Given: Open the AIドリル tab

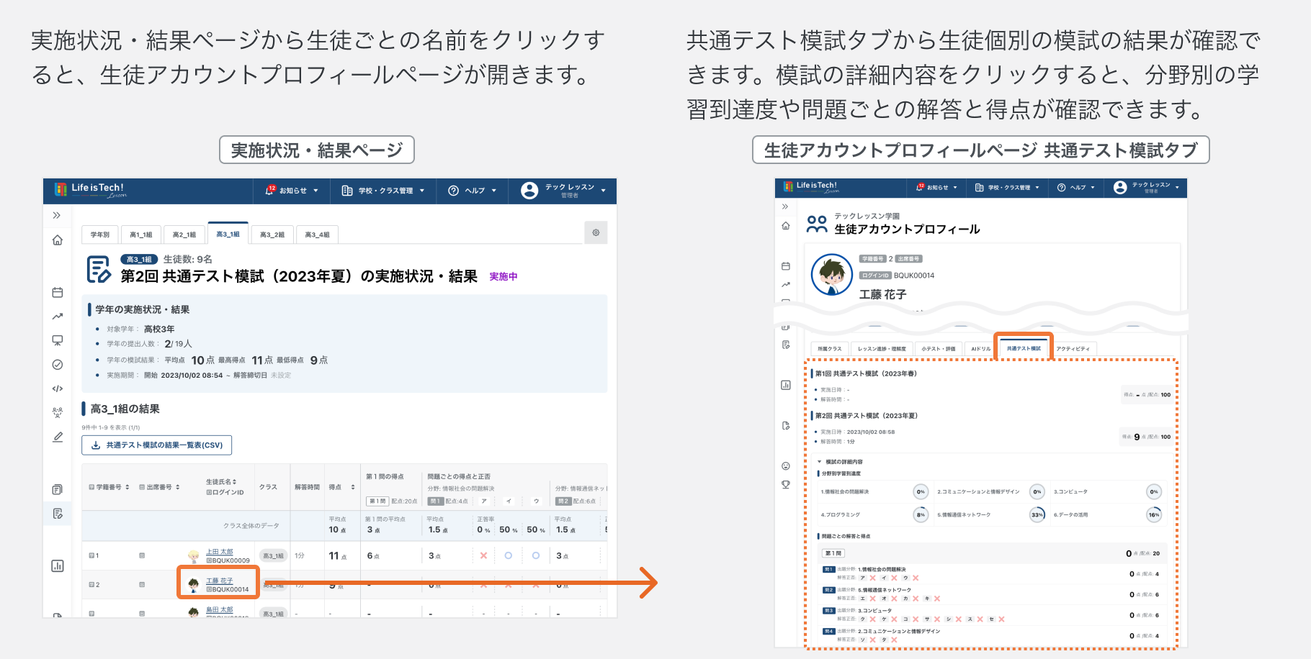Looking at the screenshot, I should [980, 349].
